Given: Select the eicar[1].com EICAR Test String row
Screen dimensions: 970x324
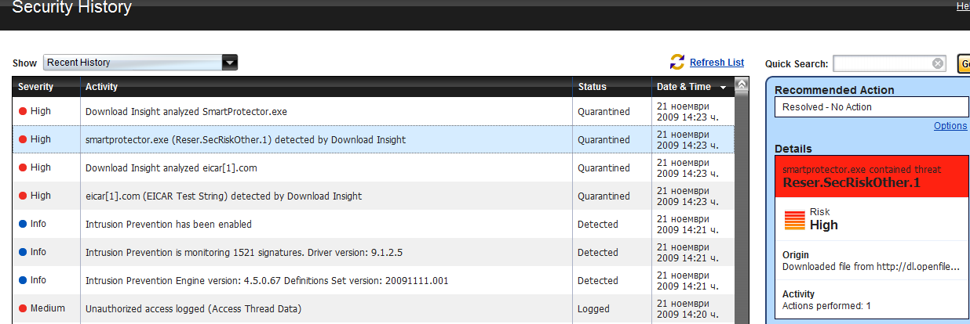Looking at the screenshot, I should tap(374, 196).
